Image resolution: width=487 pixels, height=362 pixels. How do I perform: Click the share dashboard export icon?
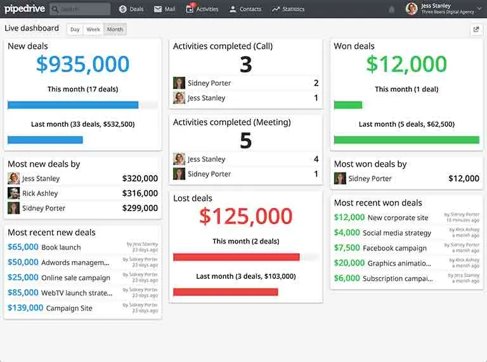[476, 29]
